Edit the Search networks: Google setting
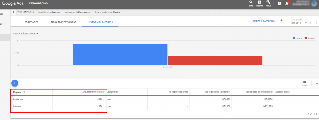The image size is (319, 120). pos(107,12)
